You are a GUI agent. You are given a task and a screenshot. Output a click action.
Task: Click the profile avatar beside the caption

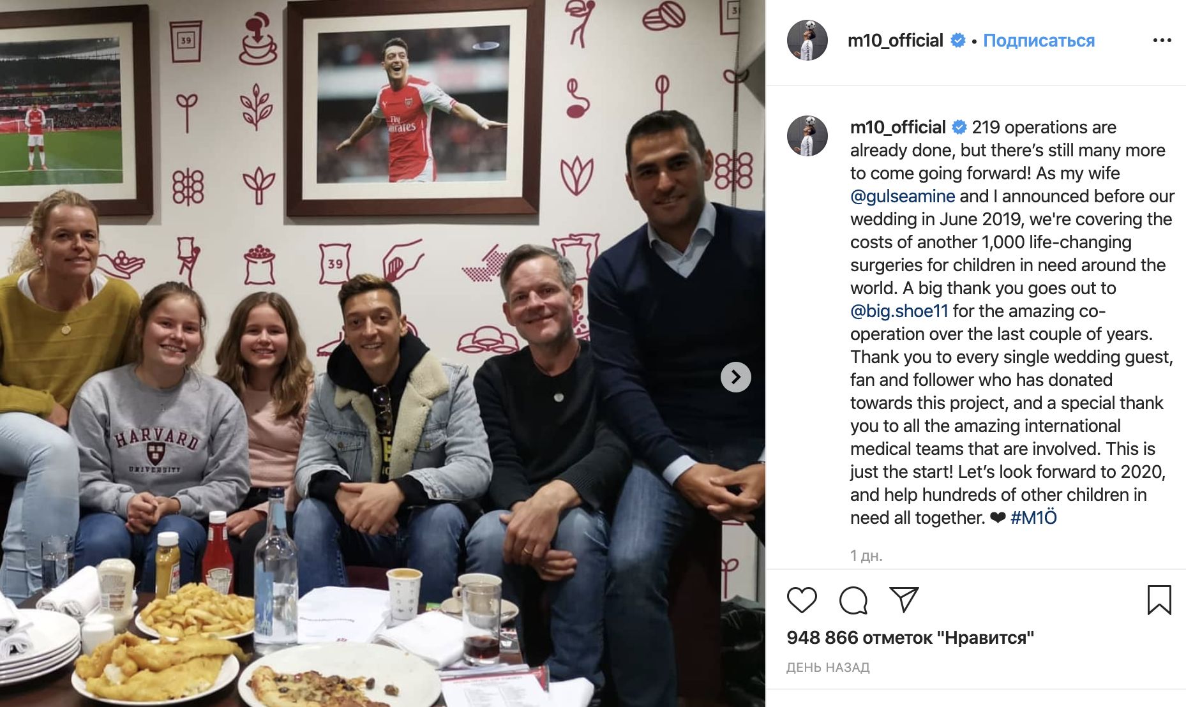(807, 137)
